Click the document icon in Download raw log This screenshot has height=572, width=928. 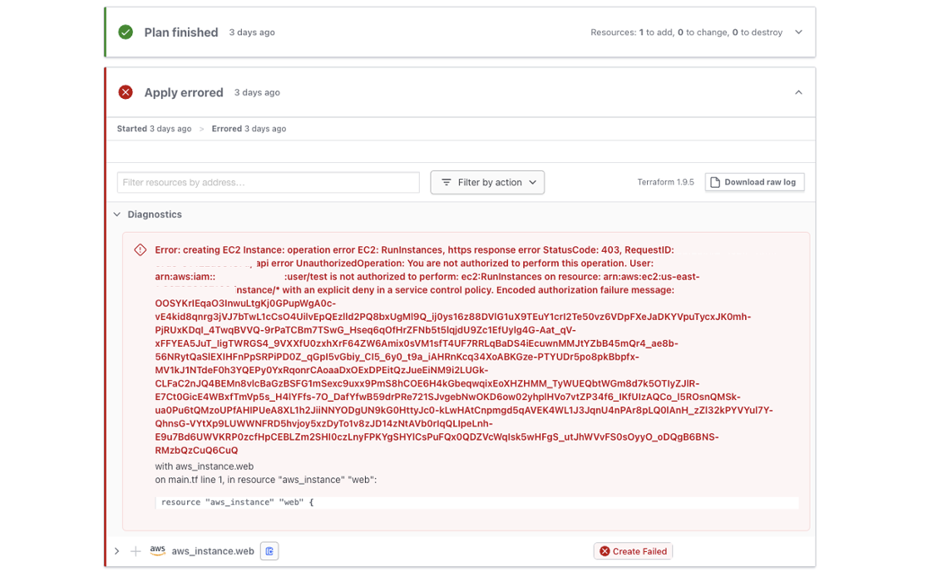pos(715,182)
